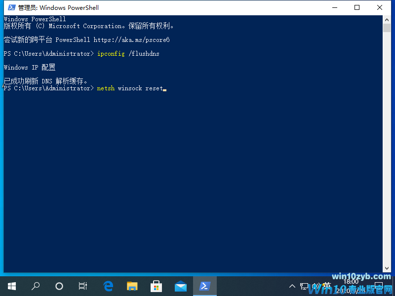Click PowerShell icon in window title bar
This screenshot has height=296, width=395.
pyautogui.click(x=11, y=7)
